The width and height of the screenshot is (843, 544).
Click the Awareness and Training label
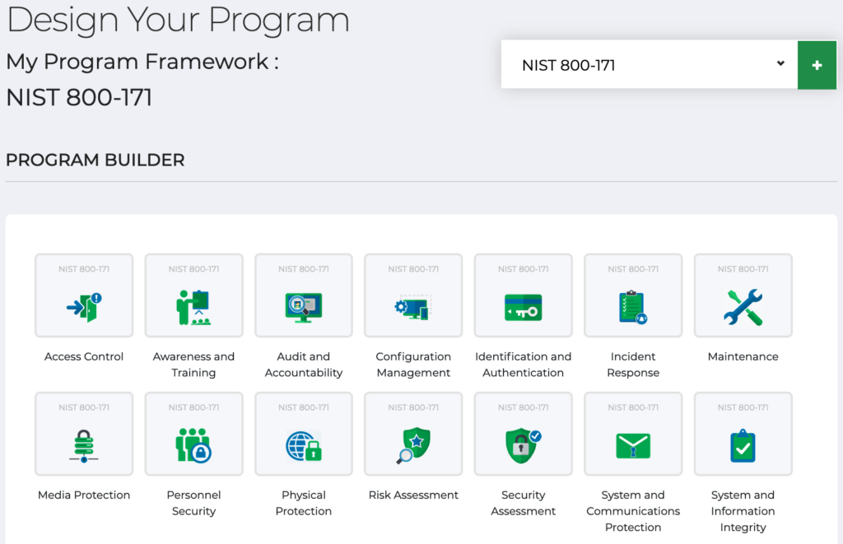tap(193, 365)
